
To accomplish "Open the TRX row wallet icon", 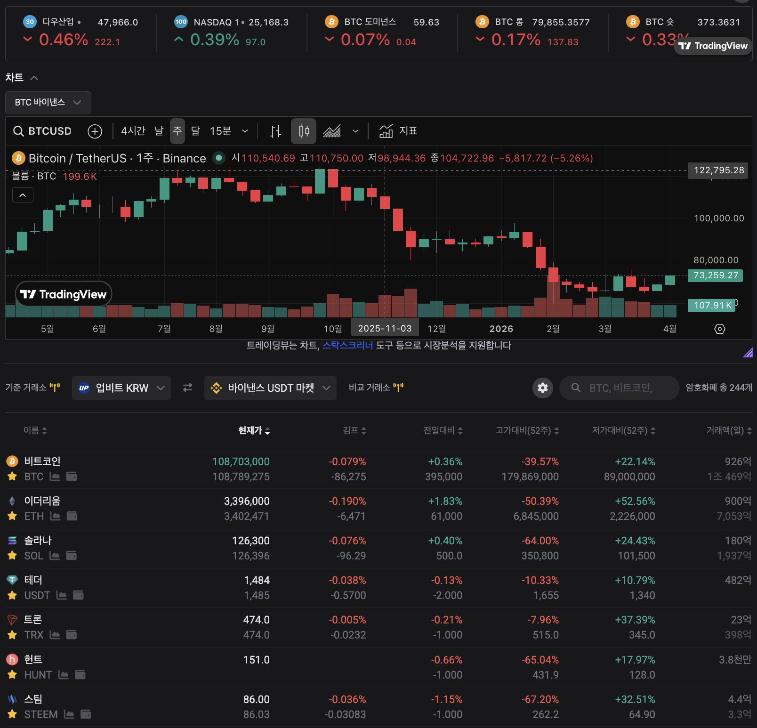I will tap(72, 635).
